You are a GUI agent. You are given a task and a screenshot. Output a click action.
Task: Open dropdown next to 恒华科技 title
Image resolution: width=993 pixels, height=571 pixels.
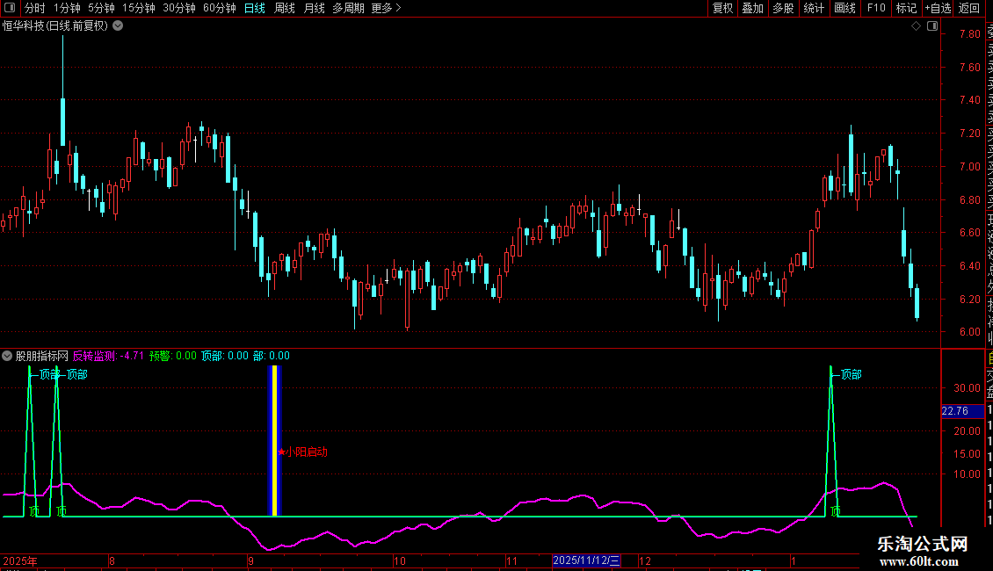click(118, 26)
